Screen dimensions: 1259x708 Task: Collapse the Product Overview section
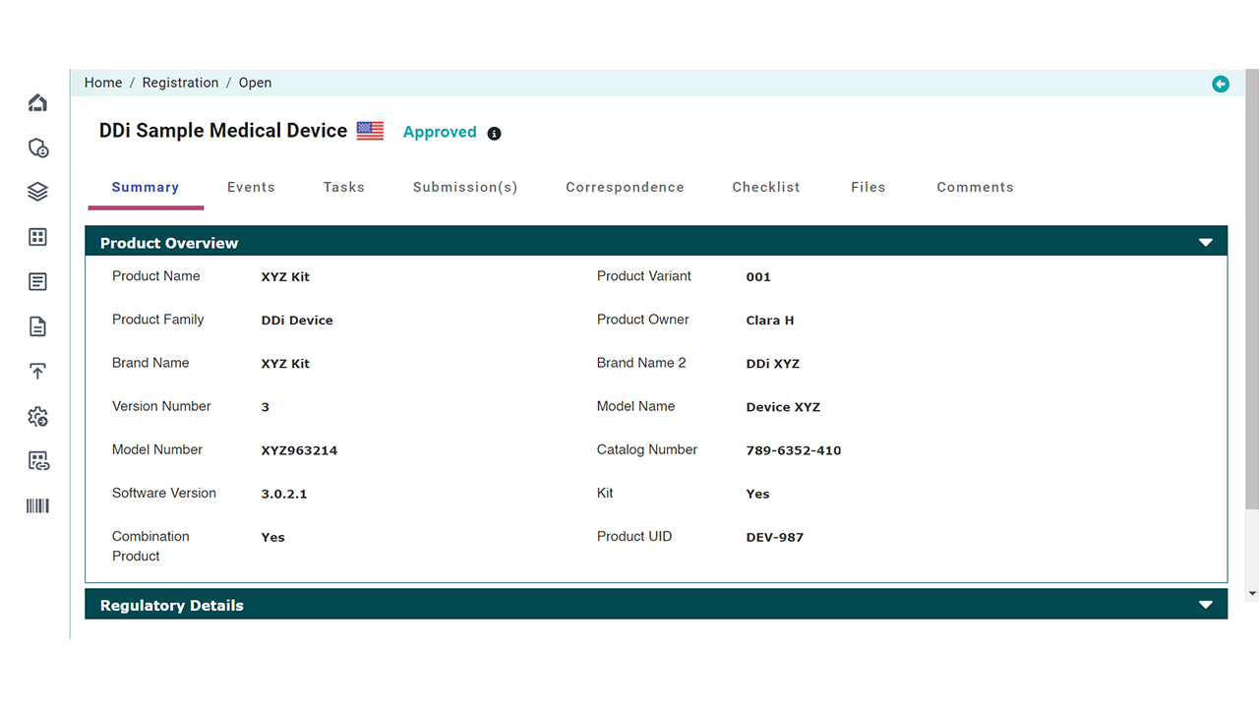tap(1205, 243)
